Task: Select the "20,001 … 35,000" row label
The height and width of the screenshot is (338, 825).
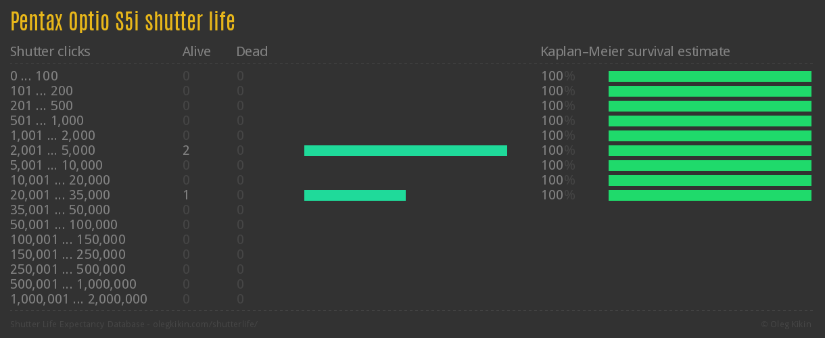Action: (60, 195)
